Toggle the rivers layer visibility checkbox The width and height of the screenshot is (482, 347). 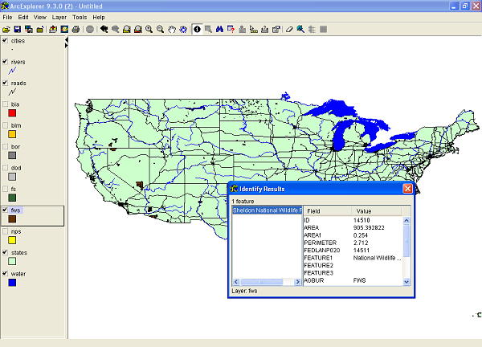(x=6, y=61)
